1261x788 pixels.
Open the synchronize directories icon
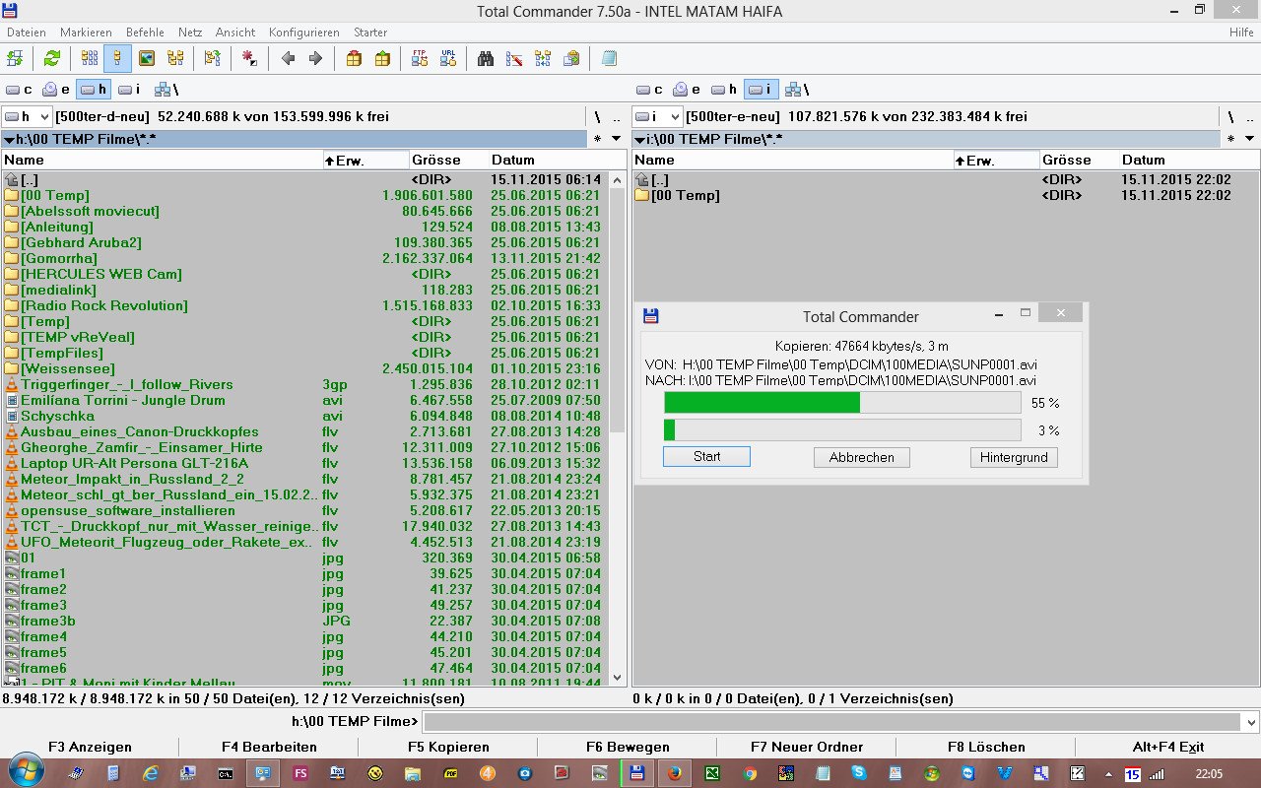pyautogui.click(x=542, y=58)
